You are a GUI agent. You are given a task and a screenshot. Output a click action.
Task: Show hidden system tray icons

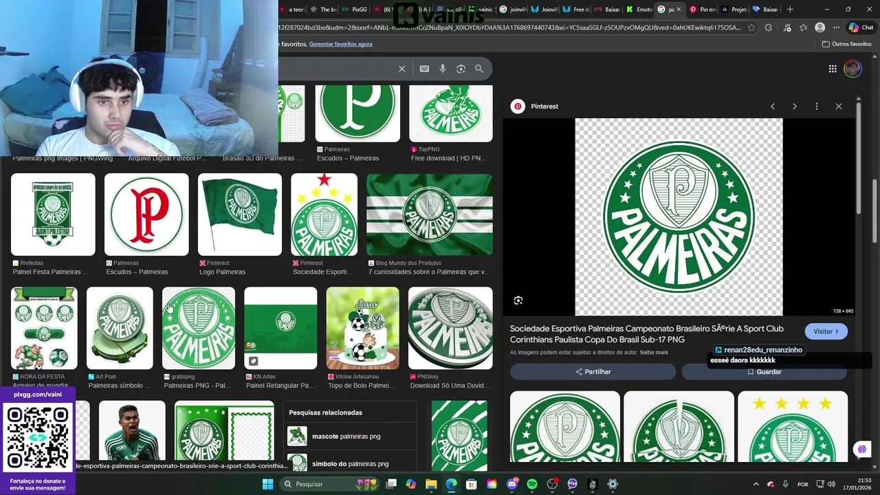pyautogui.click(x=756, y=484)
